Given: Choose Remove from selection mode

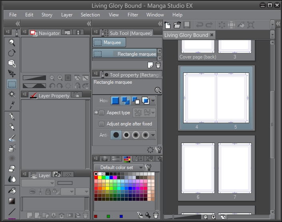Looking at the screenshot, I should (136, 101).
